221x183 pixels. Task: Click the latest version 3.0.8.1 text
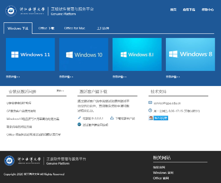[x=93, y=118]
